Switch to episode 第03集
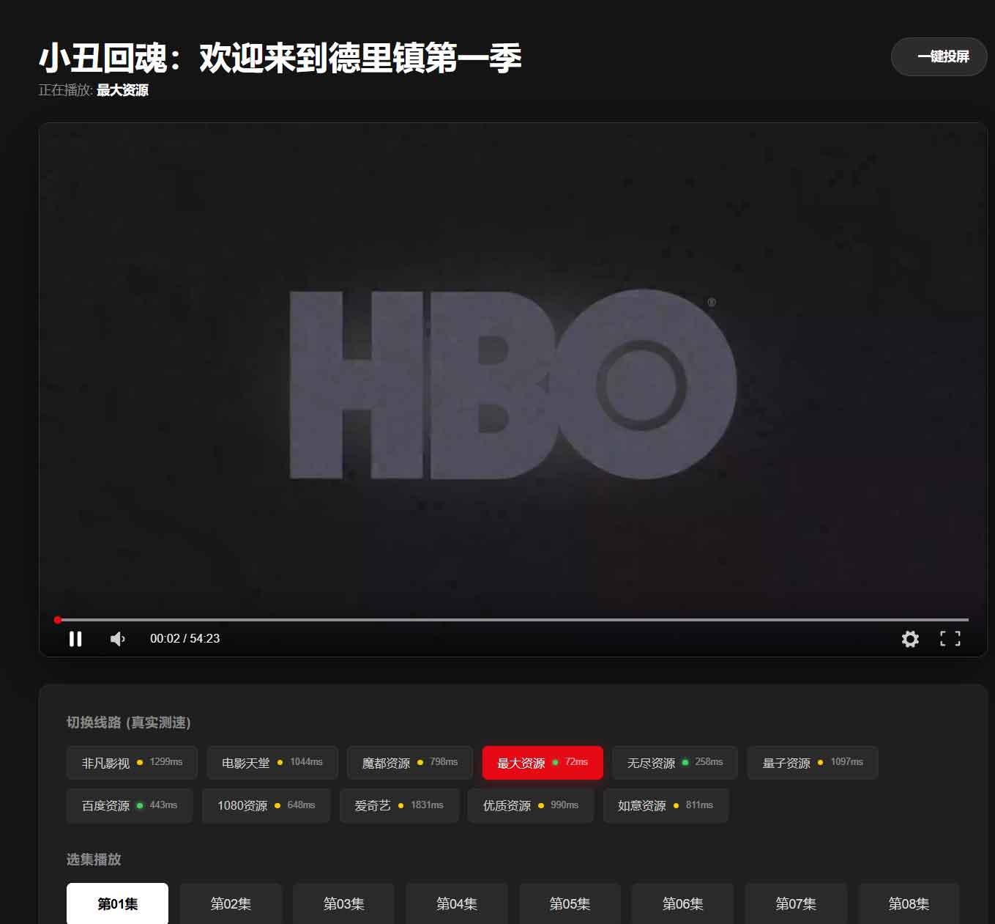This screenshot has height=924, width=995. tap(343, 904)
